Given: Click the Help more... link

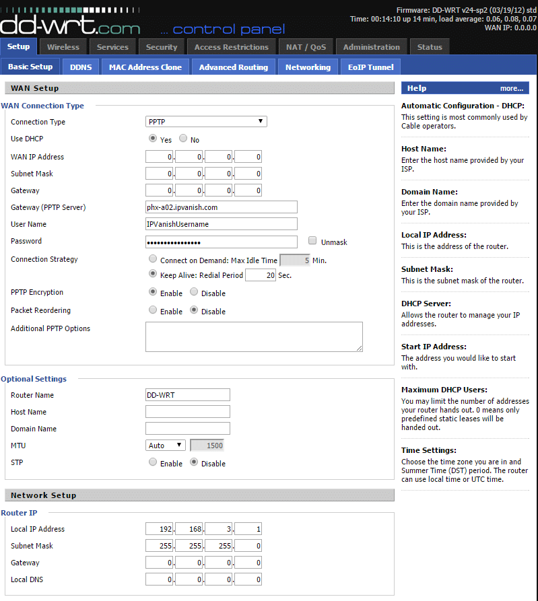Looking at the screenshot, I should click(x=511, y=88).
